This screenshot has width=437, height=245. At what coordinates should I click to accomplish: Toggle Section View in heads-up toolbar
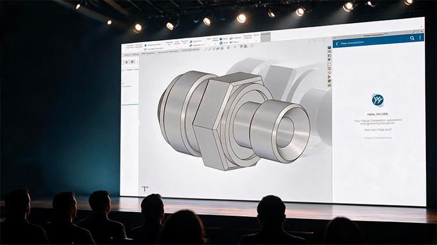[218, 49]
